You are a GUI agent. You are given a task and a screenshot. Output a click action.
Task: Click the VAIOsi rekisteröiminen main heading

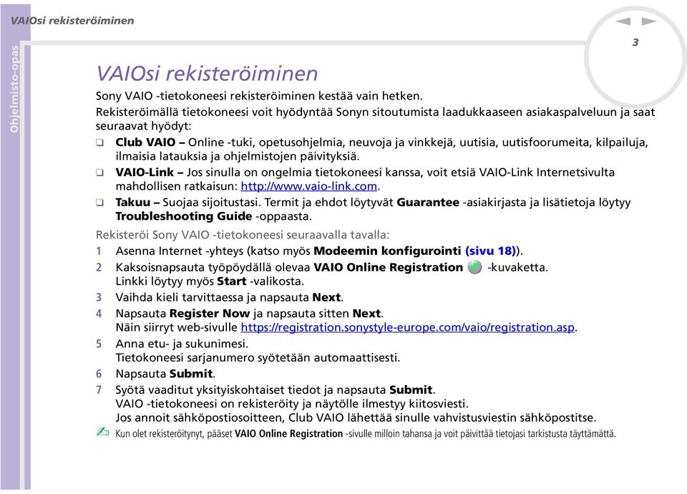tap(207, 73)
